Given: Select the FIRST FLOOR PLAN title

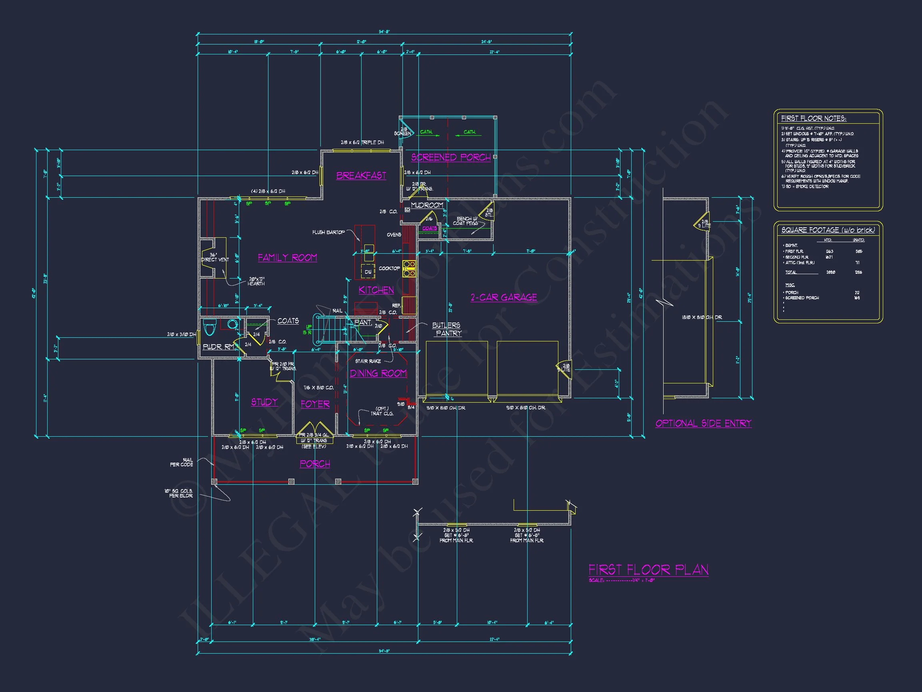Looking at the screenshot, I should (648, 570).
